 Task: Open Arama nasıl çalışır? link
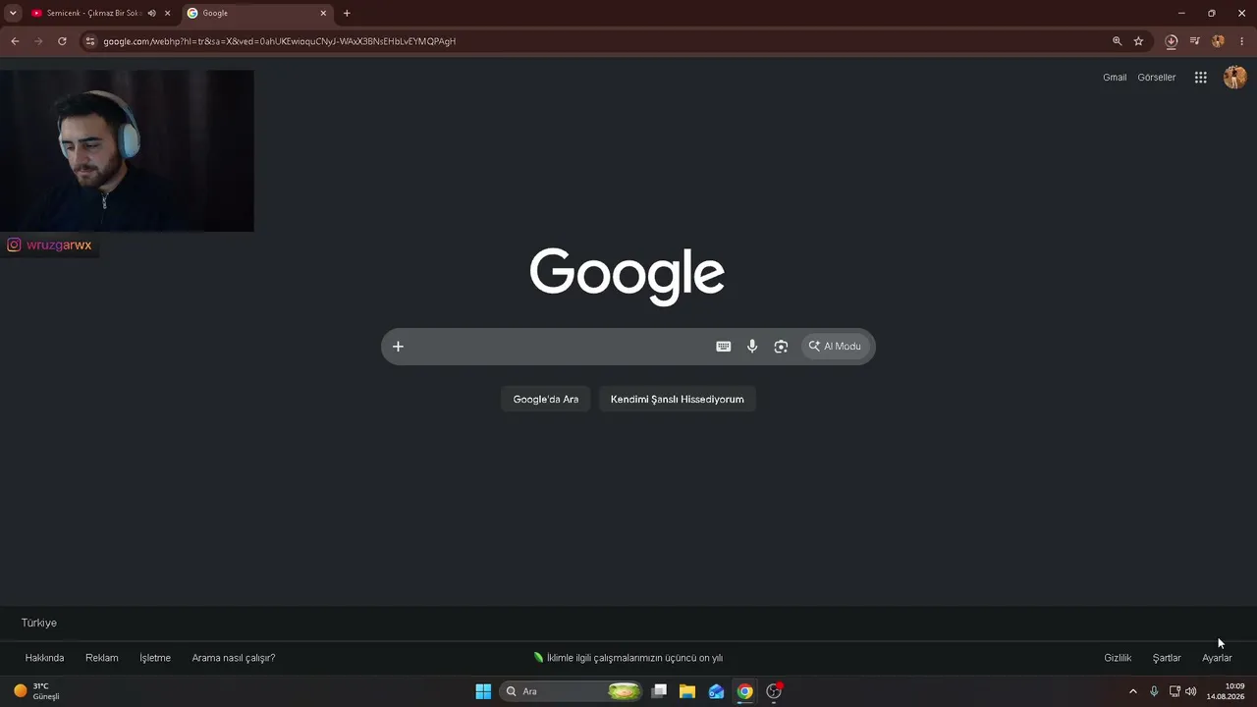point(234,658)
